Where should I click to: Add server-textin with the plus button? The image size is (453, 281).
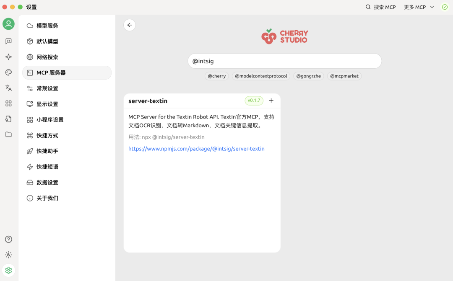pos(271,101)
